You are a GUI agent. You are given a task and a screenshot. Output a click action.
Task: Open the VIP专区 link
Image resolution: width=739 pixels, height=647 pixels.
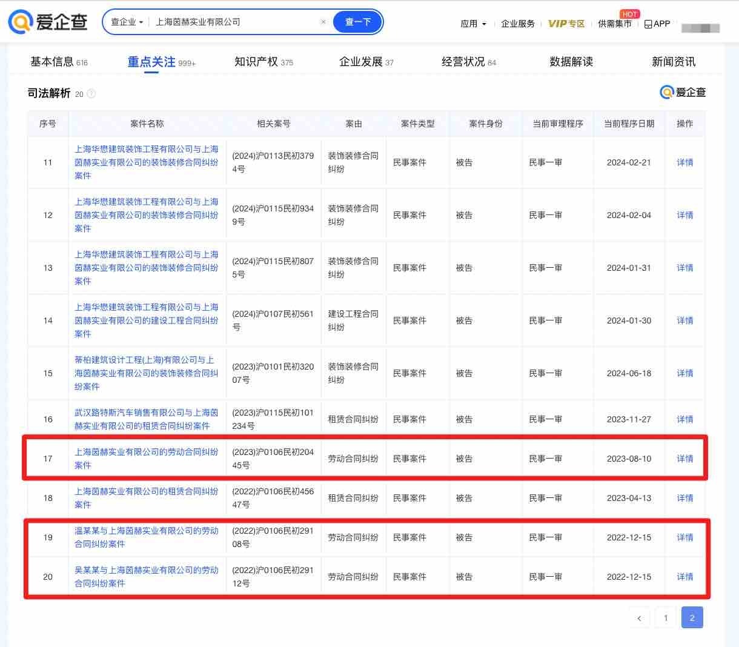coord(566,24)
